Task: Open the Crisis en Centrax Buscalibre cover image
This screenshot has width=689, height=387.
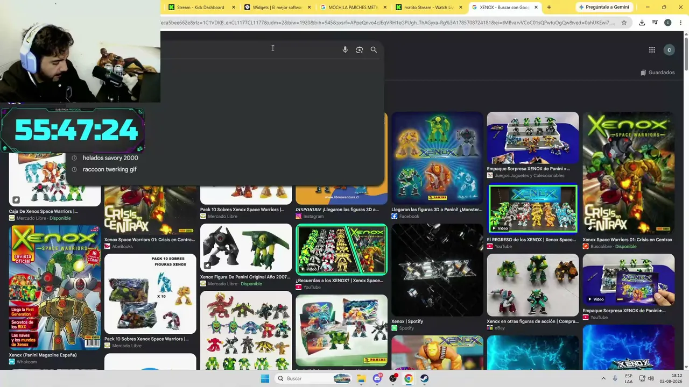Action: point(628,173)
